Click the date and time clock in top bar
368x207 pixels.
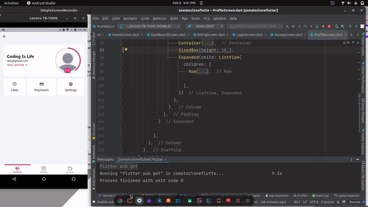(184, 3)
